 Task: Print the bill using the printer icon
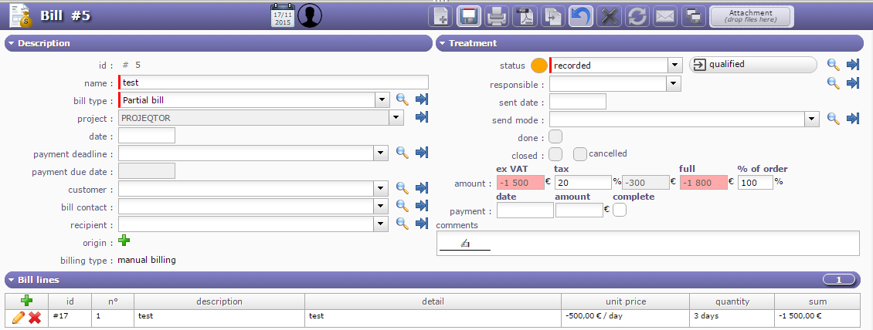[497, 15]
